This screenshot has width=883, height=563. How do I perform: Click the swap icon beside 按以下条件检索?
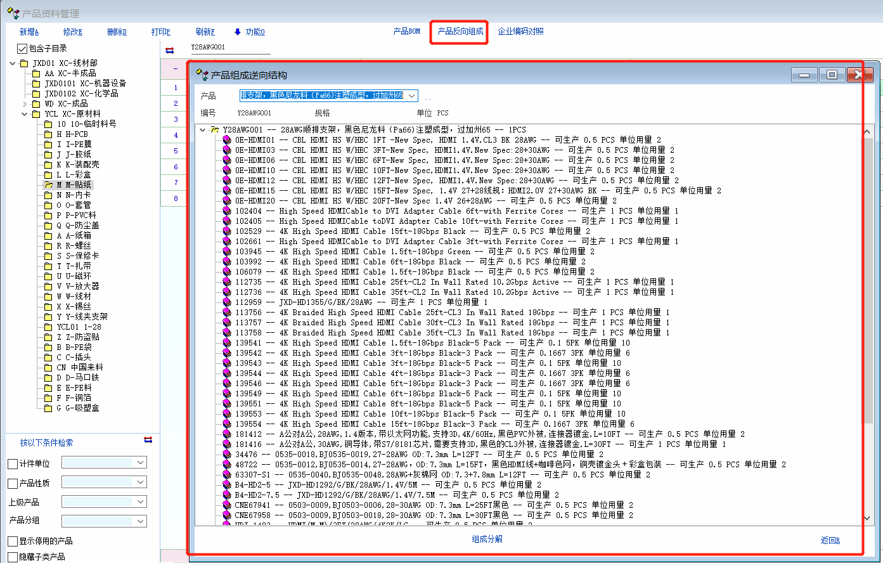(x=148, y=440)
